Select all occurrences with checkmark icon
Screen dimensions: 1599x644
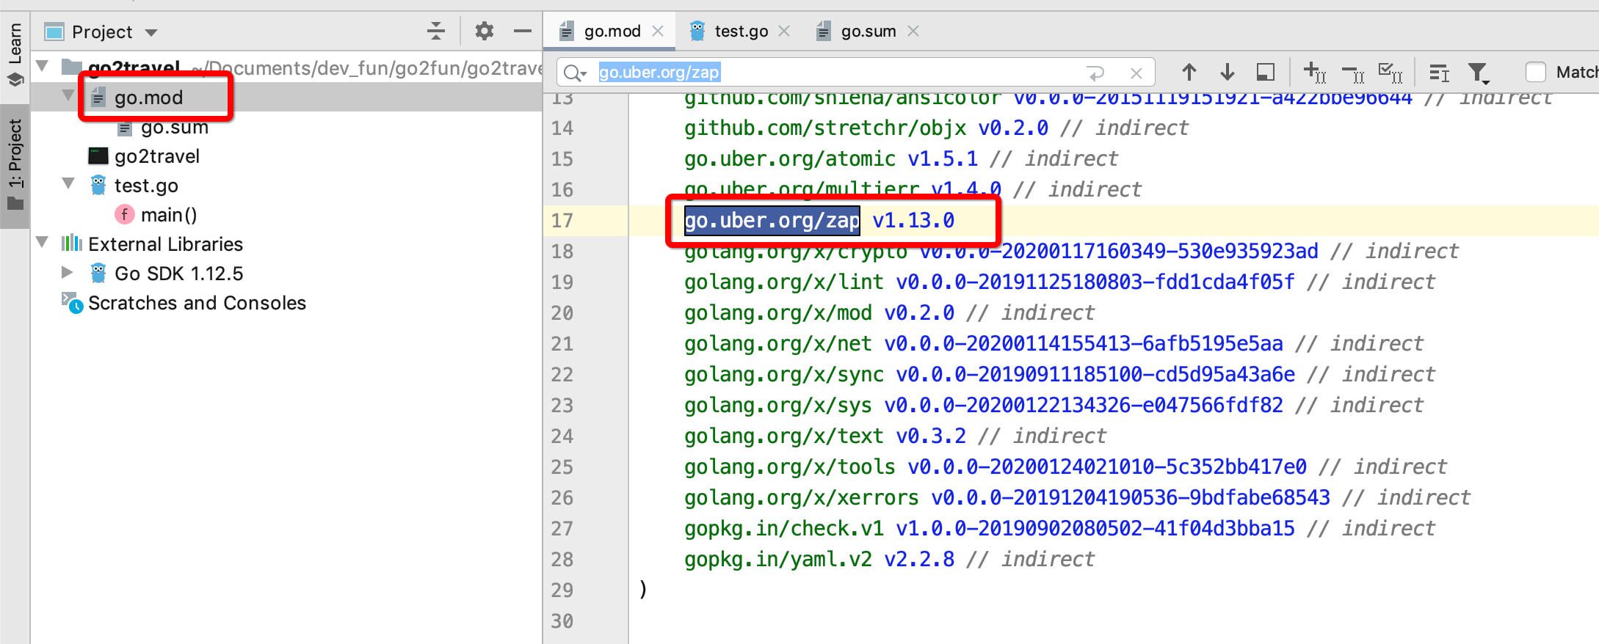1390,72
